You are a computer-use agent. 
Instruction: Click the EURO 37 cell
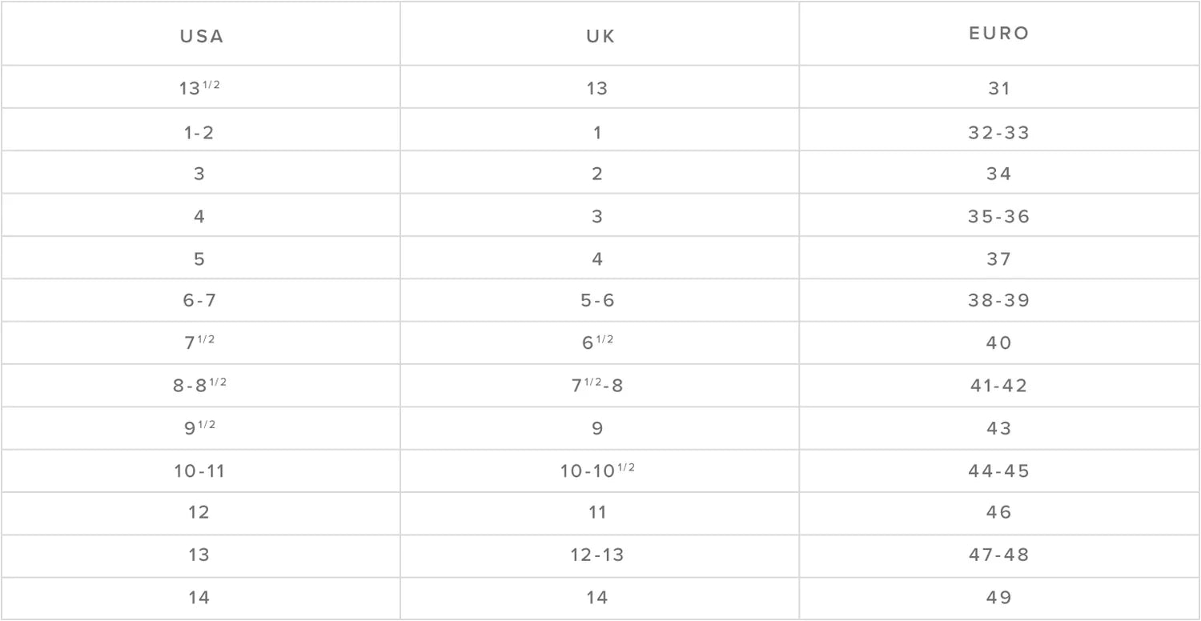(998, 259)
